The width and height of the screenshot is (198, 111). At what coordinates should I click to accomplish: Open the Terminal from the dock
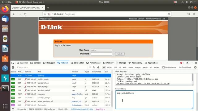coord(5,88)
